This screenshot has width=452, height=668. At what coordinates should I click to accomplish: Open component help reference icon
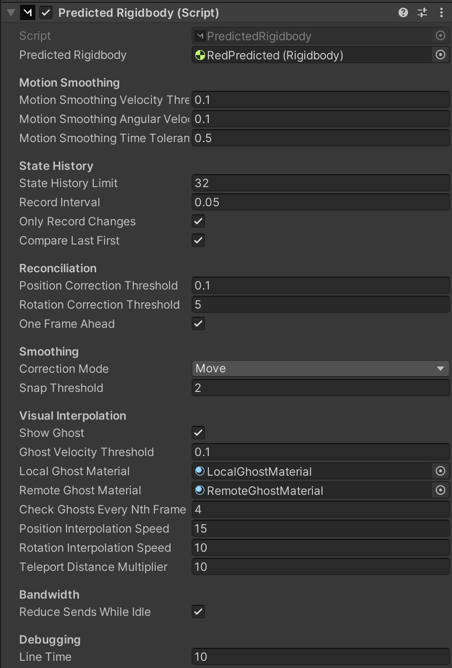(x=403, y=13)
